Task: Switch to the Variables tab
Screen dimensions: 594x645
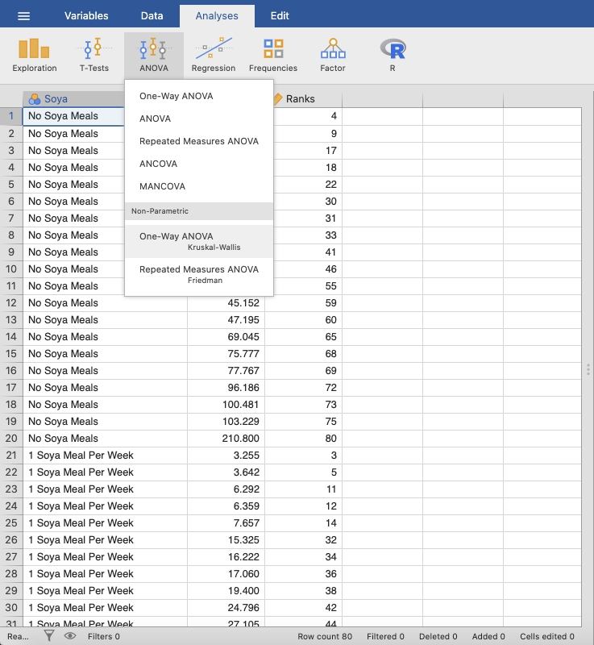Action: tap(86, 15)
